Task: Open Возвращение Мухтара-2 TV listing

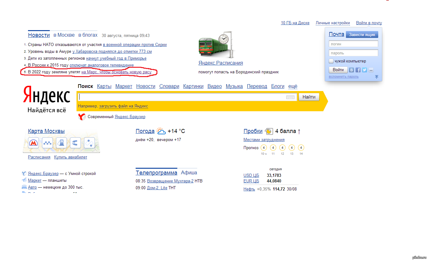Action: [x=170, y=181]
